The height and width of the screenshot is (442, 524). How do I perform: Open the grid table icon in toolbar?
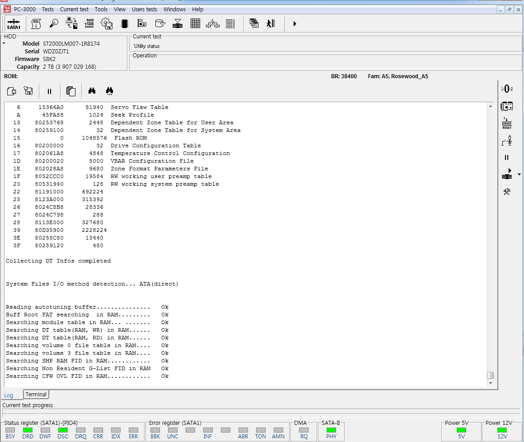tap(195, 24)
